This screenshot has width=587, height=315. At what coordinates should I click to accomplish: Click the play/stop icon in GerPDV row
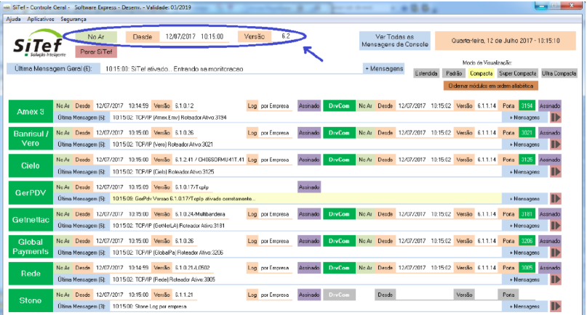556,198
